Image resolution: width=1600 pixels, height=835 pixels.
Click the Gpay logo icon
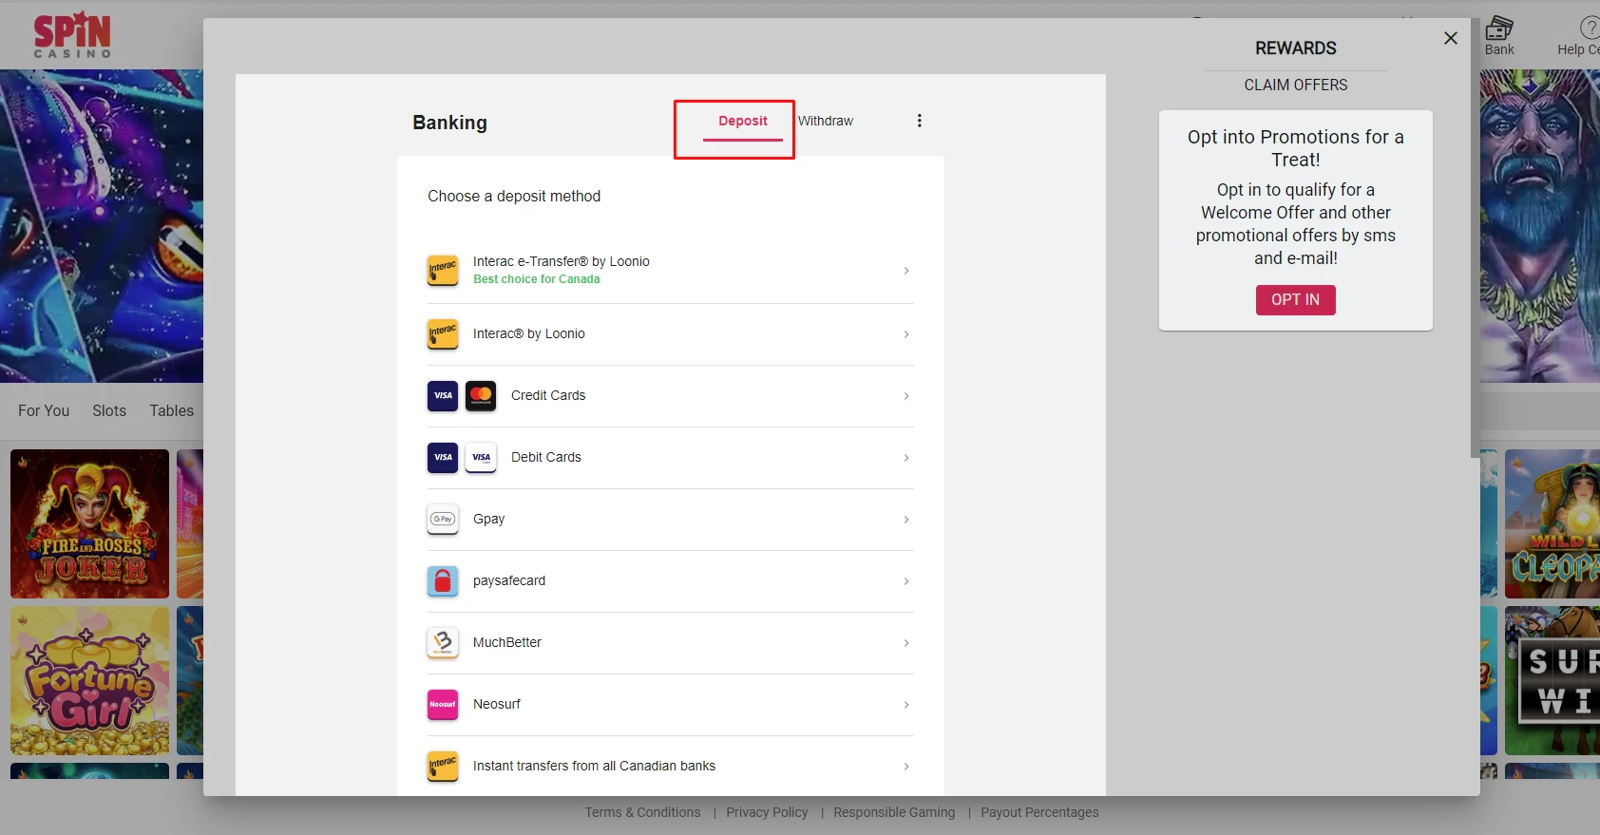click(x=443, y=520)
